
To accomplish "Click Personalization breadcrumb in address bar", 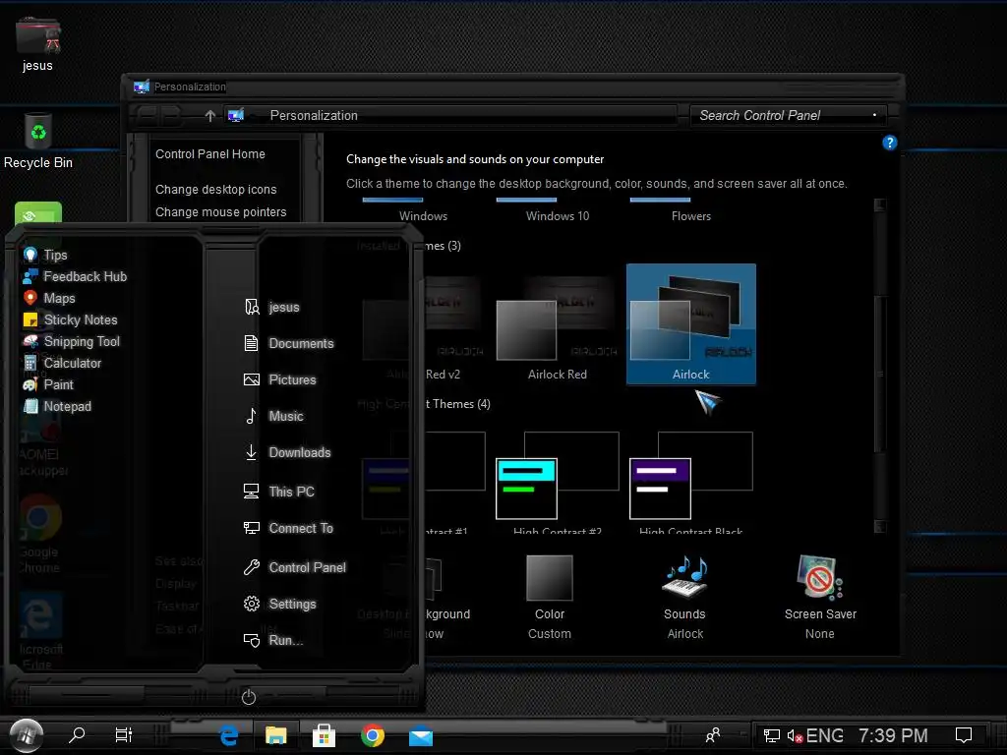I will click(x=314, y=116).
